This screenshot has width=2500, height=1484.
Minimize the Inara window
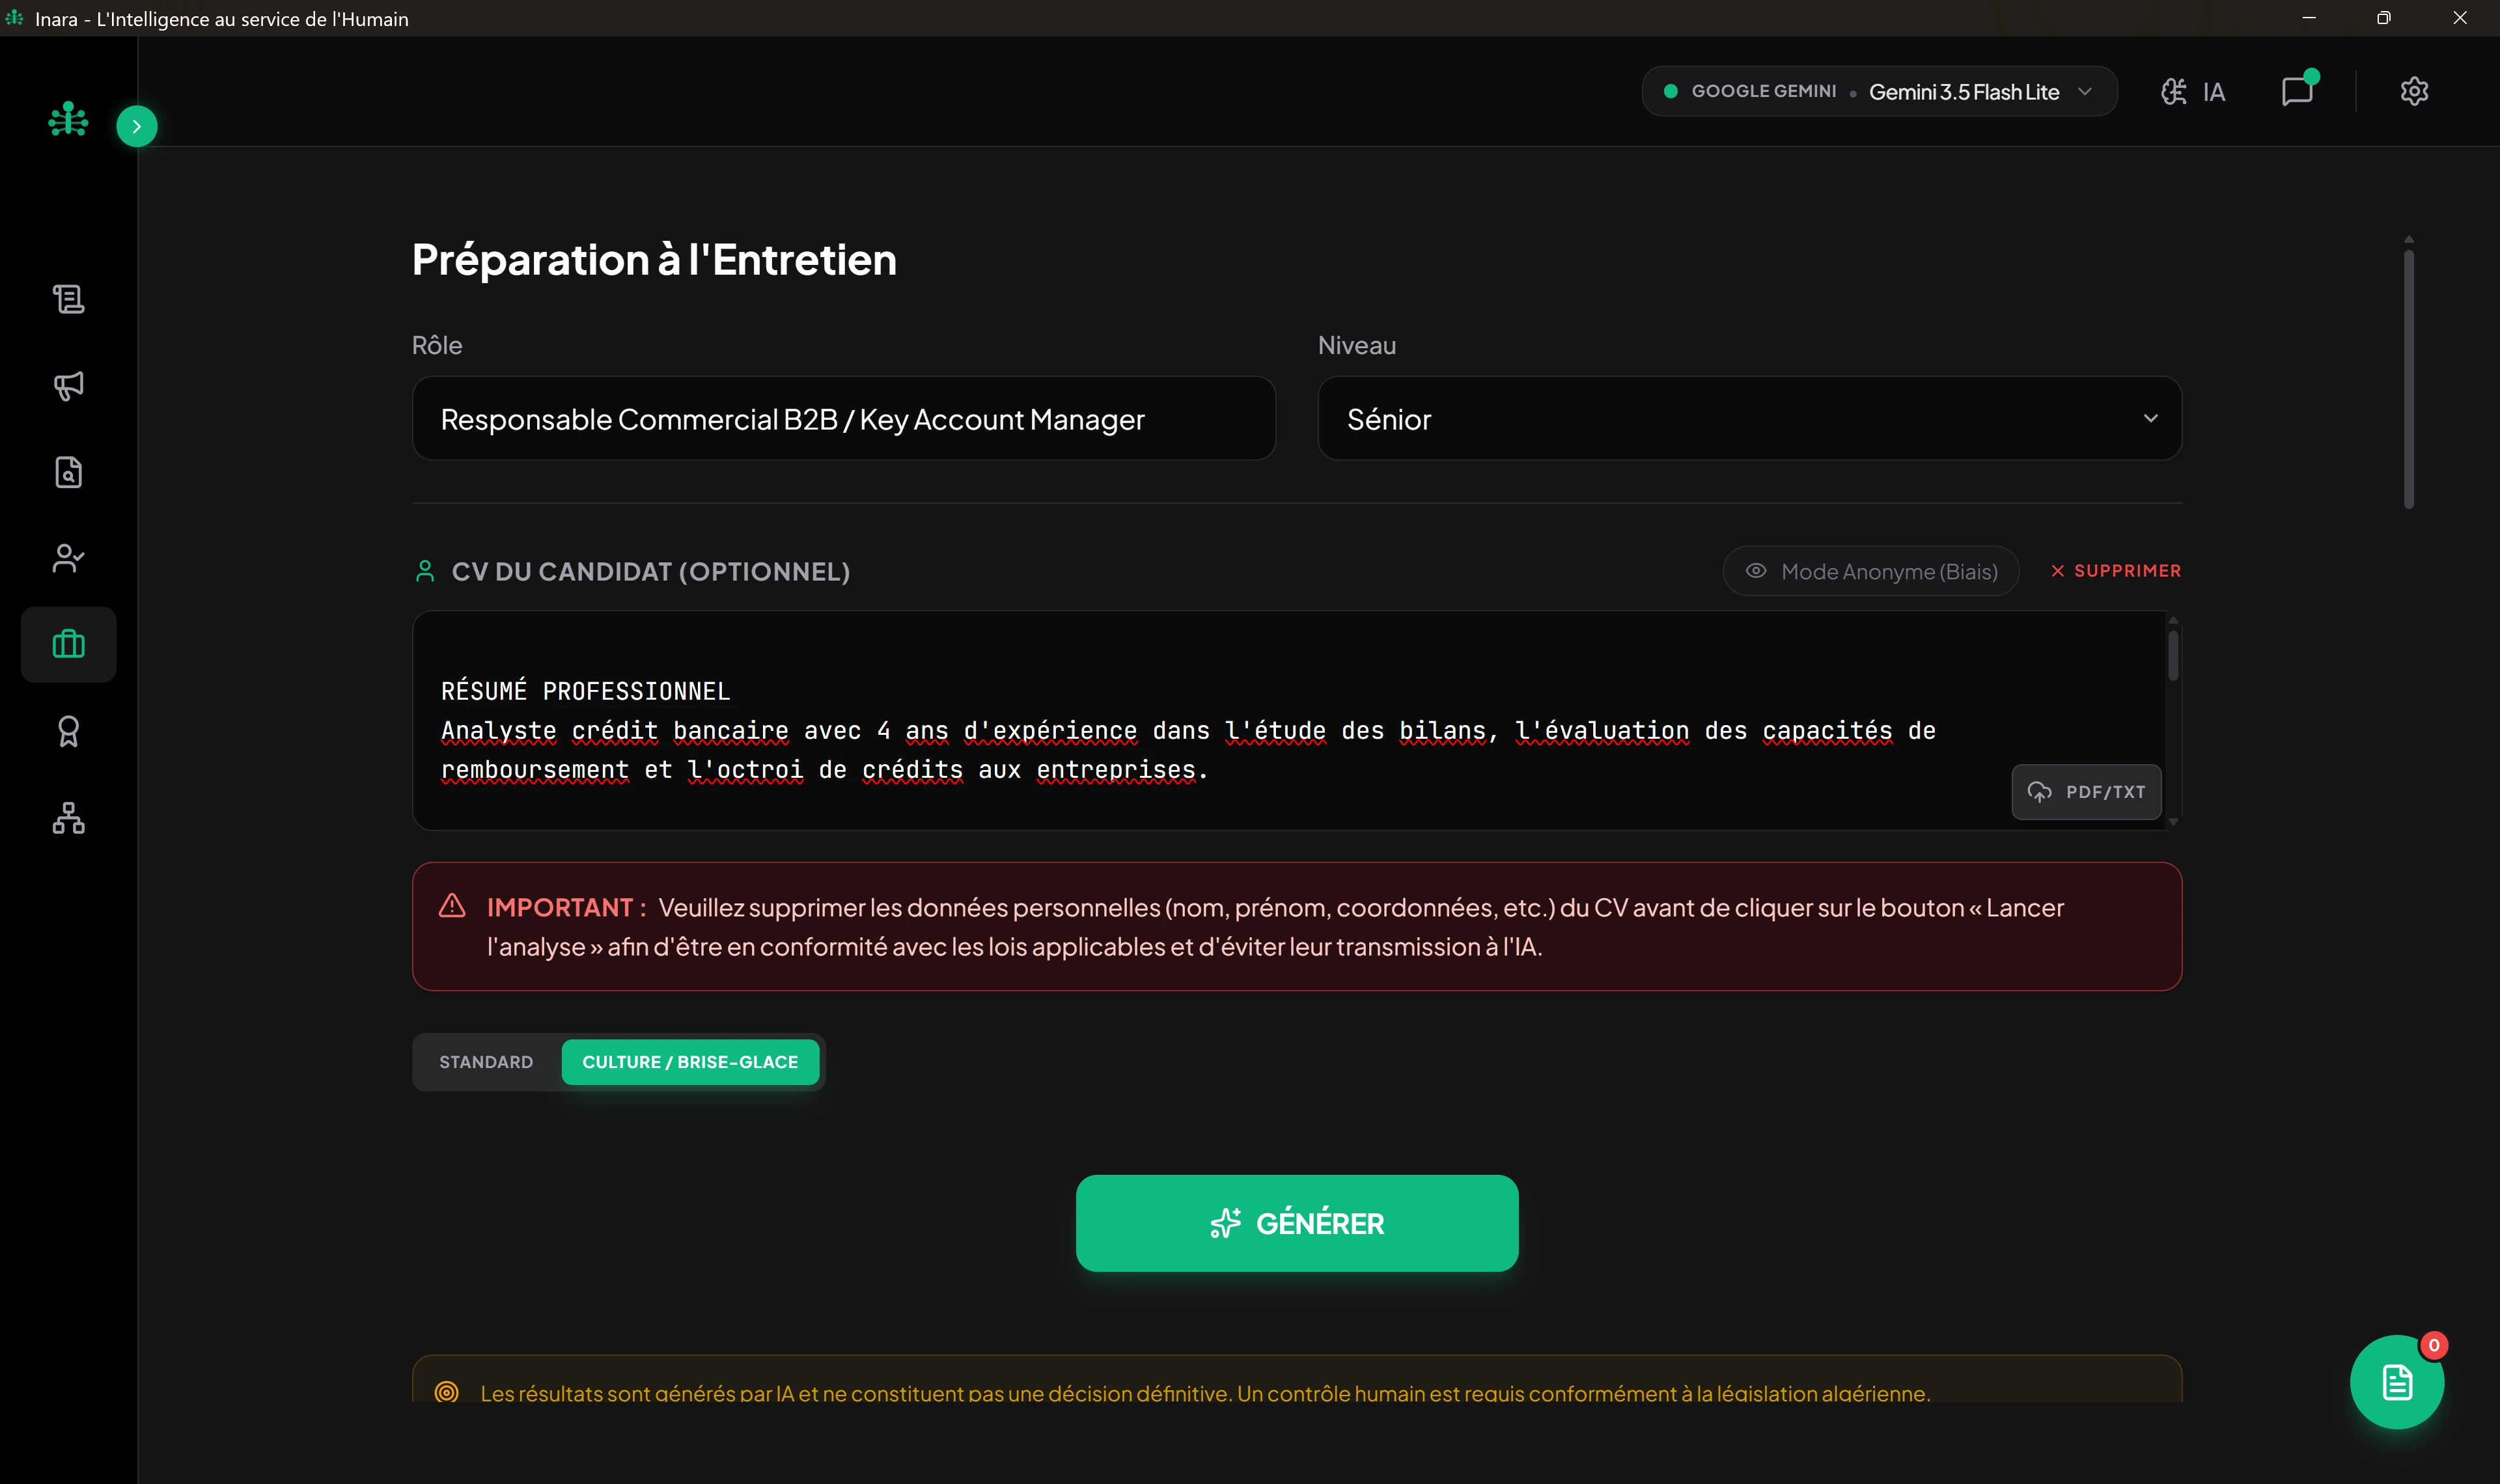pos(2309,18)
